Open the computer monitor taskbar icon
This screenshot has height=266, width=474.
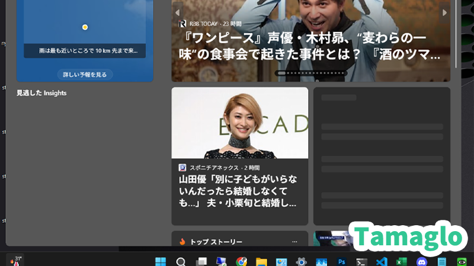pyautogui.click(x=221, y=261)
